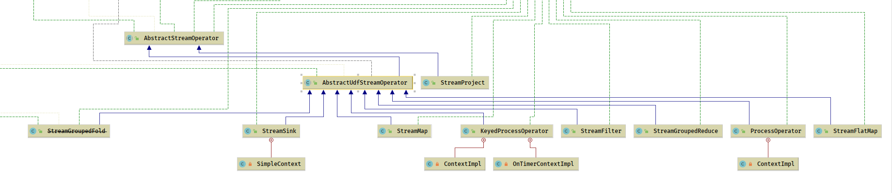Click the green public-visibility icon on StreamFlatMap
This screenshot has height=193, width=892.
[x=826, y=131]
